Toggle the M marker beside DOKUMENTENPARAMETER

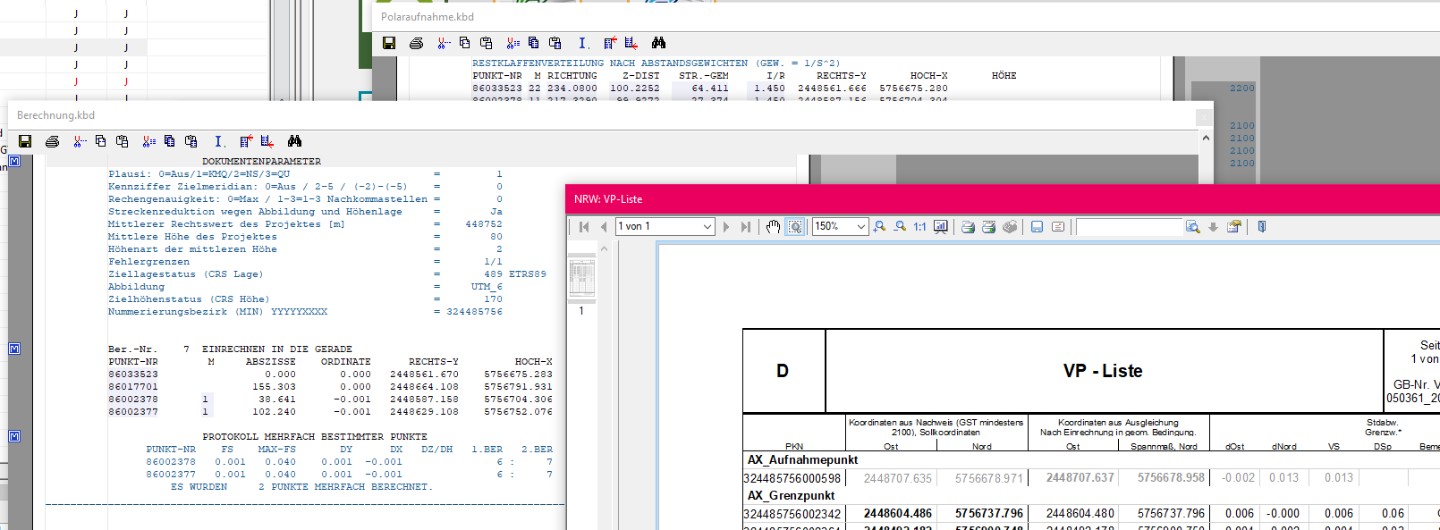coord(14,162)
